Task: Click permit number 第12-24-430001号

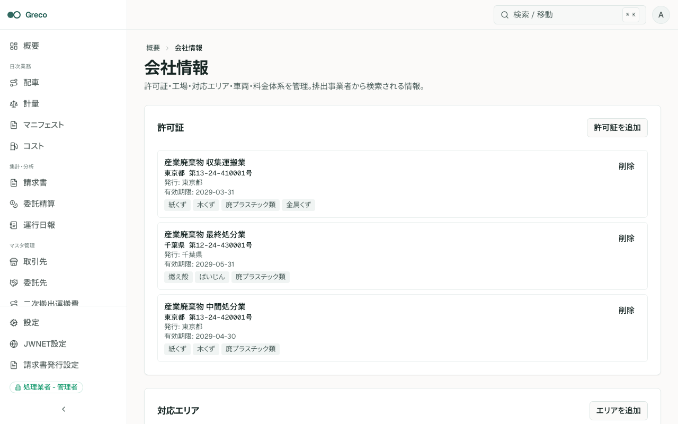Action: point(220,245)
